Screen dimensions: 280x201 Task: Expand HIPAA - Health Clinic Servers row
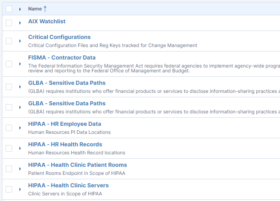[20, 189]
